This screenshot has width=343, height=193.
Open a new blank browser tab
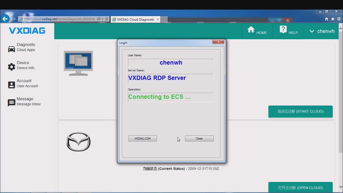[164, 19]
